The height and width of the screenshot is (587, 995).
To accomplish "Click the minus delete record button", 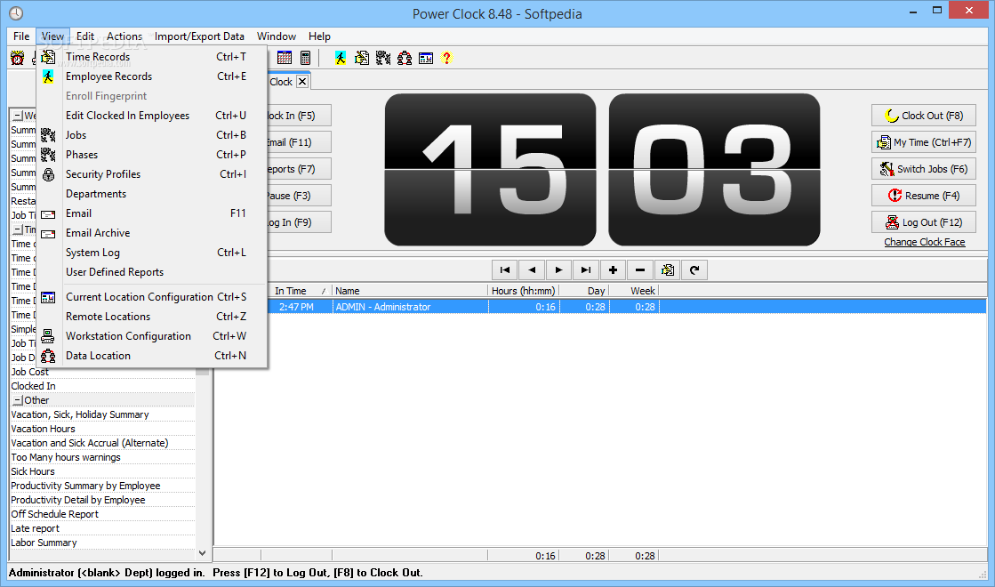I will [640, 270].
